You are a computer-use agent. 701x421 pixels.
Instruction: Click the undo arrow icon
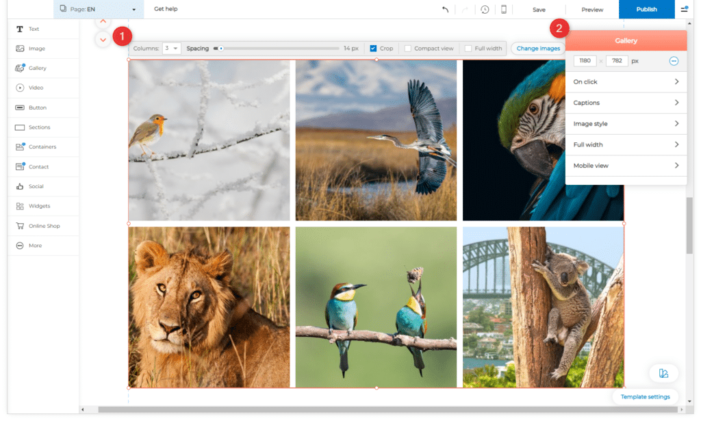coord(446,10)
